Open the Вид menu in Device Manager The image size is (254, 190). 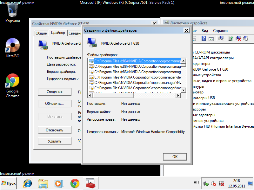click(x=205, y=31)
